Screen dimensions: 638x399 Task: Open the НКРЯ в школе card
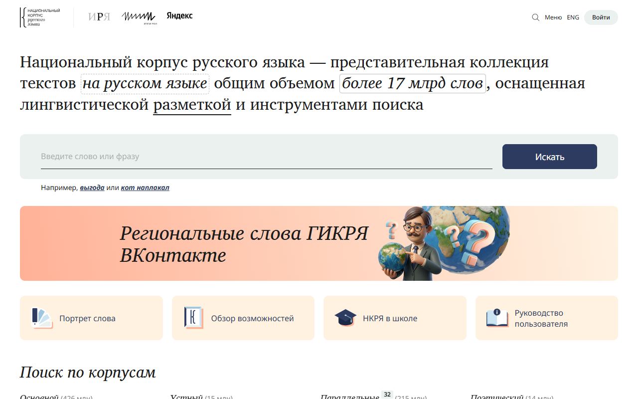click(x=395, y=318)
